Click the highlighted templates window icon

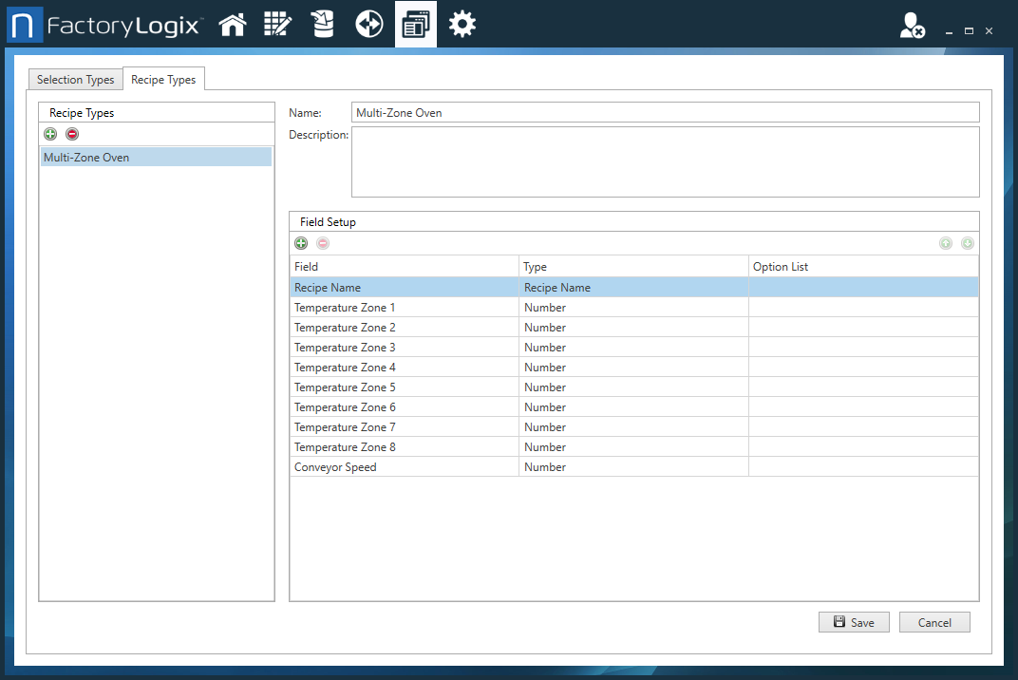(415, 25)
